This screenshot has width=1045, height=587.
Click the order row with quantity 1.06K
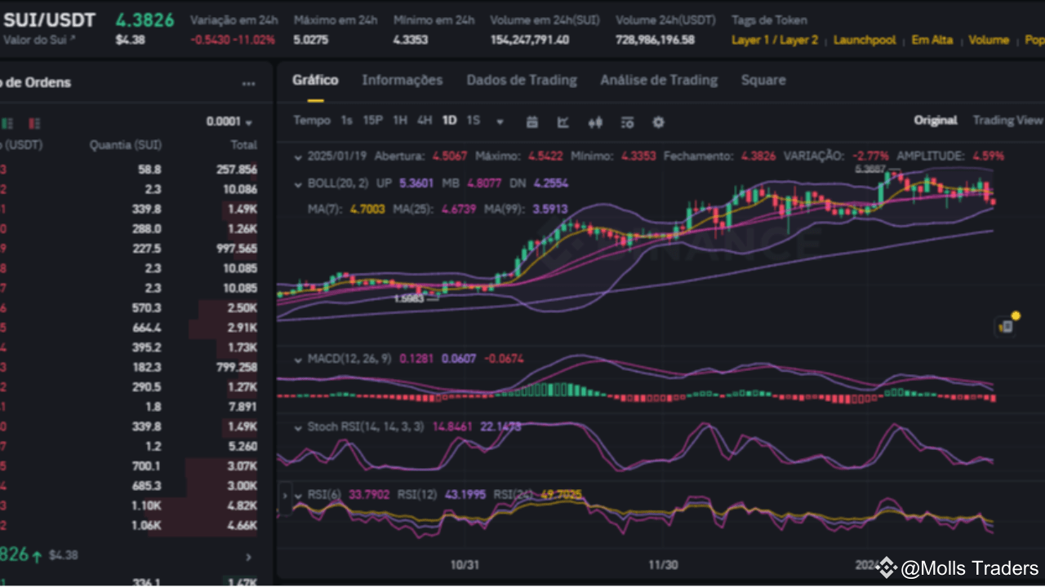pyautogui.click(x=129, y=525)
